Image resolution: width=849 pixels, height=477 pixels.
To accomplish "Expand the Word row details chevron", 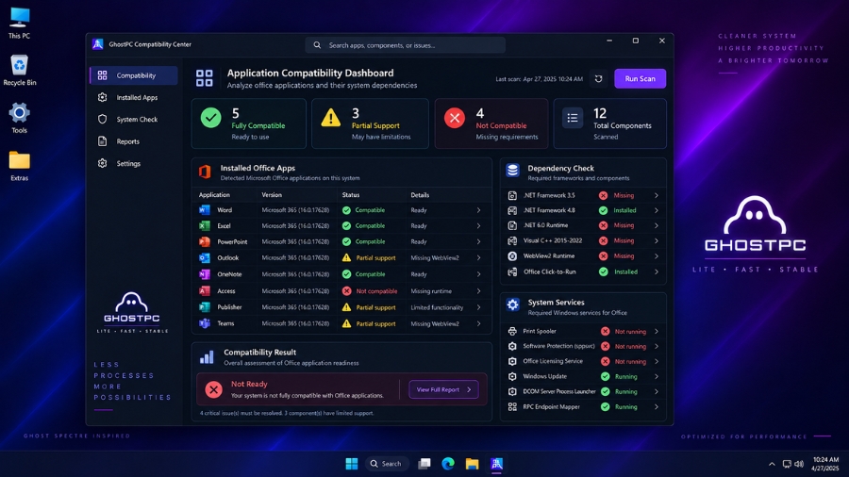I will (x=478, y=210).
